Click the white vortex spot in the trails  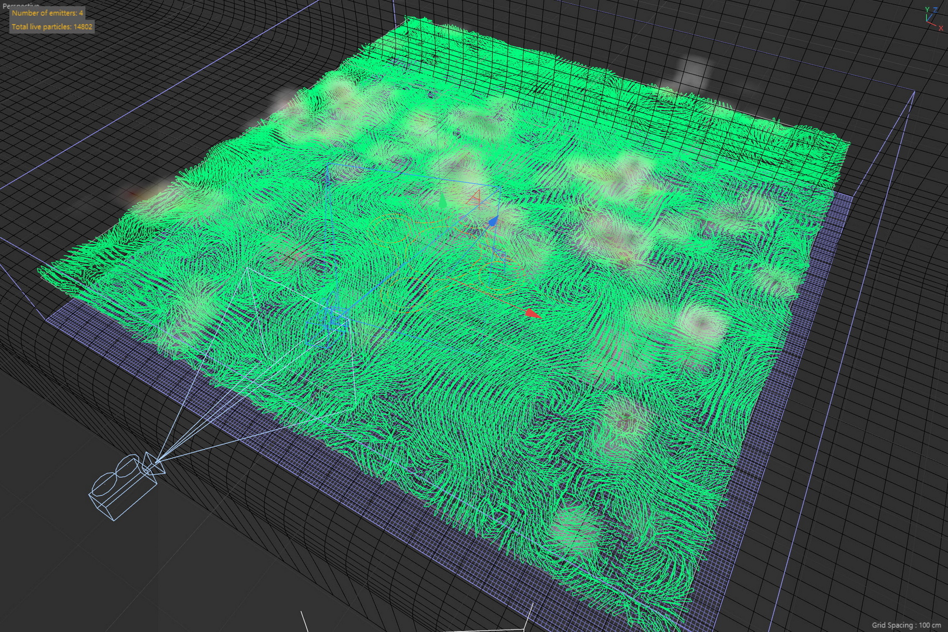pos(701,322)
